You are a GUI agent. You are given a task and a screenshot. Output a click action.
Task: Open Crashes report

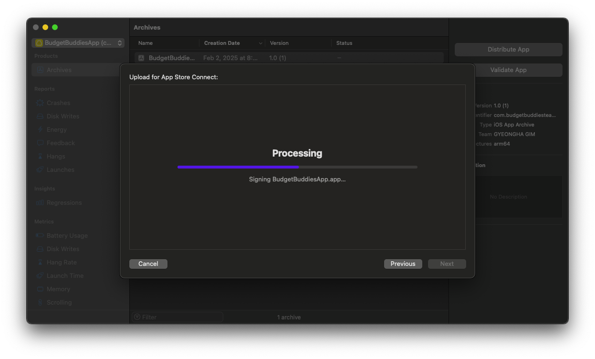[x=58, y=103]
